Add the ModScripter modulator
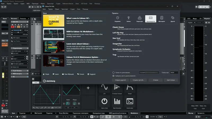This screenshot has width=212, height=119. pyautogui.click(x=130, y=102)
